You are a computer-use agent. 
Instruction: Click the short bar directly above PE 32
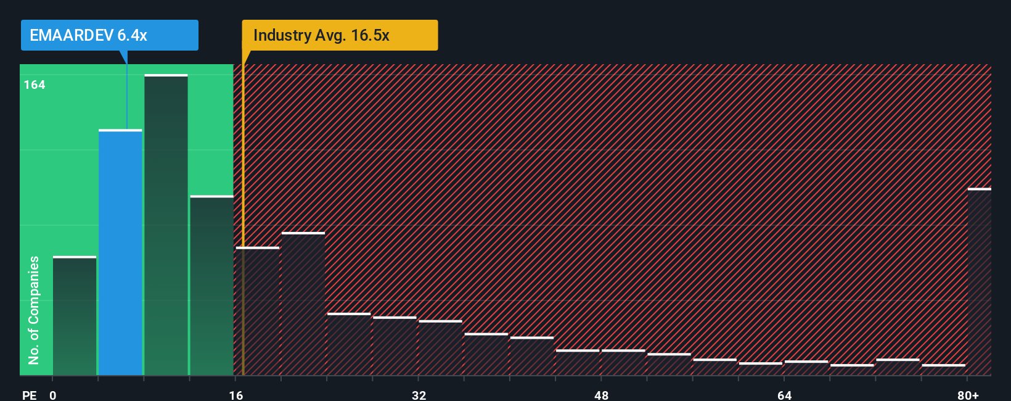[440, 347]
